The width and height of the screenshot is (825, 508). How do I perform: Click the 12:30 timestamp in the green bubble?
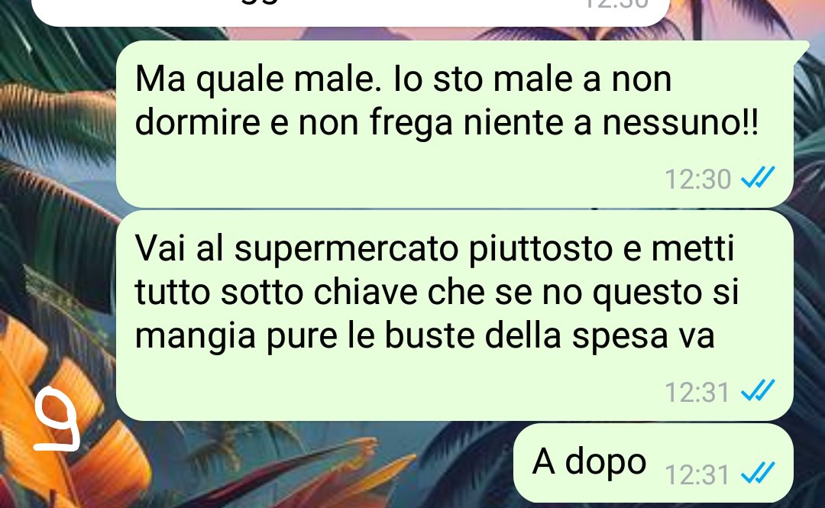697,179
